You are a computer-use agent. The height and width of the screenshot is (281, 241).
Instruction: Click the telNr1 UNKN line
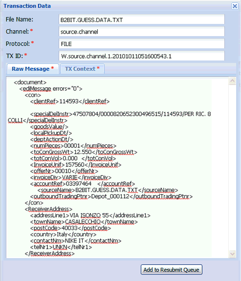coord(61,247)
